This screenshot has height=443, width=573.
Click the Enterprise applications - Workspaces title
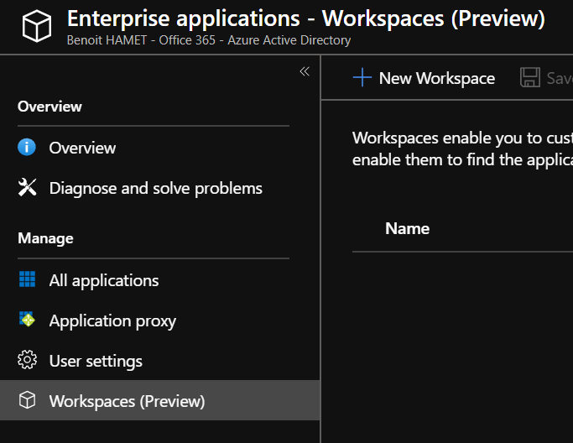(305, 18)
